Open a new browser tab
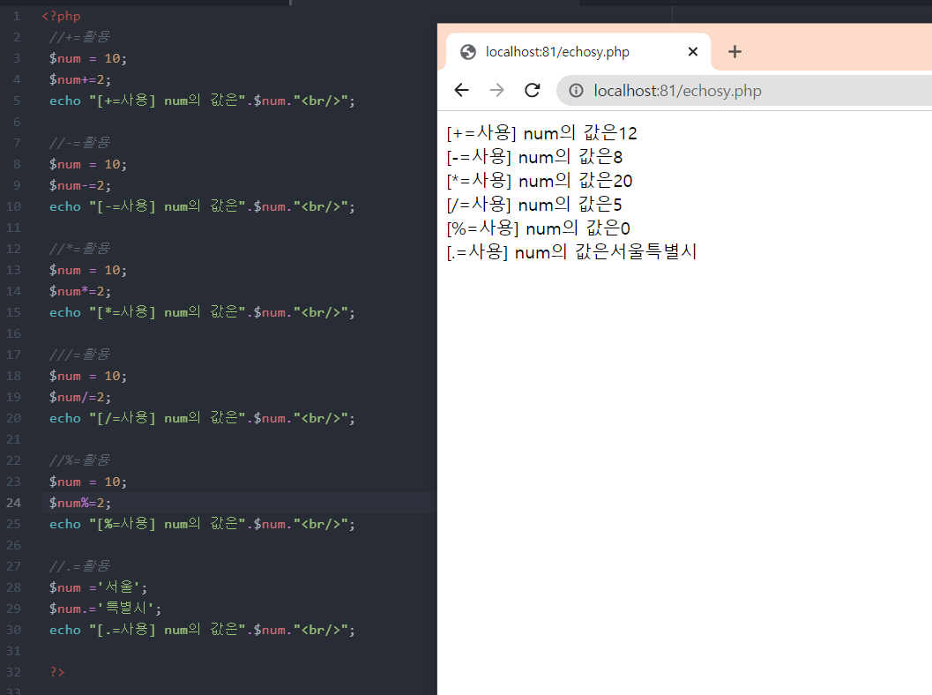 pos(734,52)
